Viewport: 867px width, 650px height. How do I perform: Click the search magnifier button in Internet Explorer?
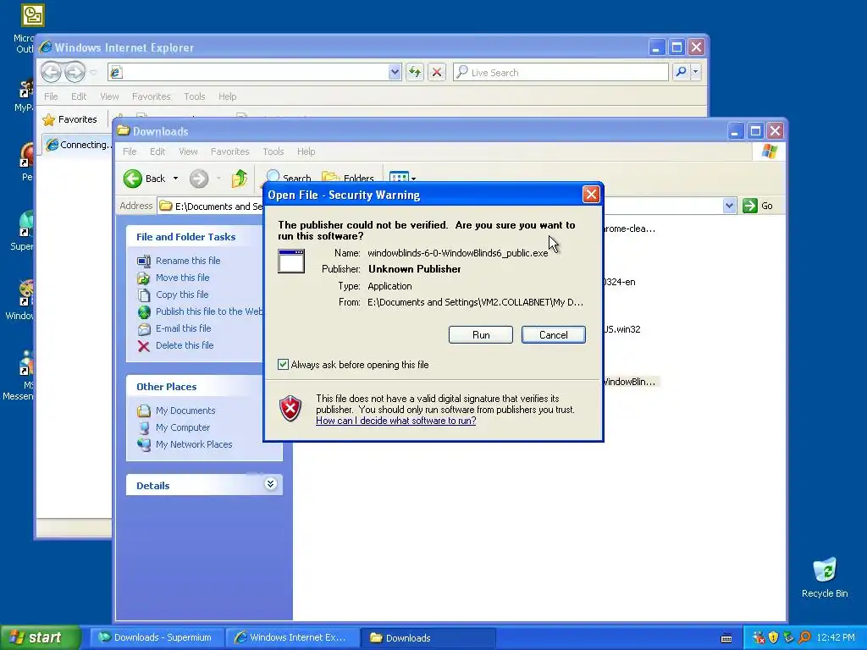[x=682, y=72]
